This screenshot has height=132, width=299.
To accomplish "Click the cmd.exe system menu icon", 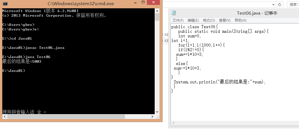I will (x=5, y=4).
